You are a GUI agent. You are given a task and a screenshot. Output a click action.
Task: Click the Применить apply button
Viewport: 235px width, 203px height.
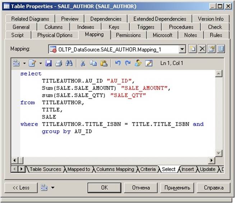[x=177, y=187]
